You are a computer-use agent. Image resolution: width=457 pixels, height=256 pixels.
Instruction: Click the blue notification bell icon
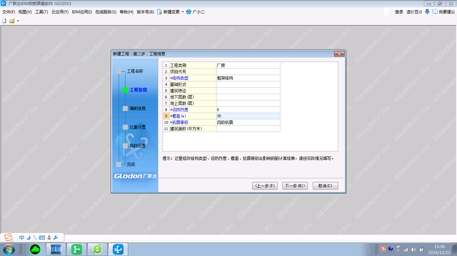click(x=427, y=12)
